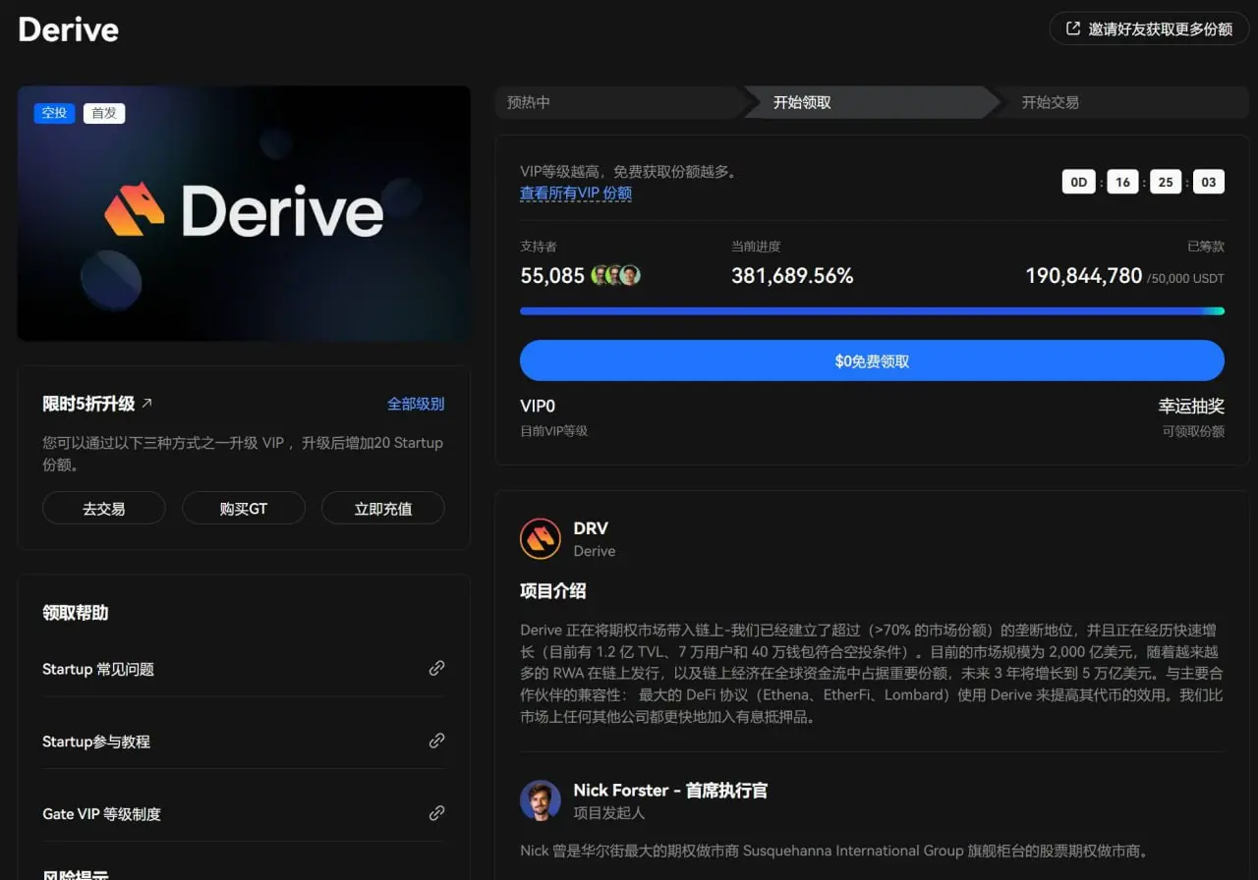The width and height of the screenshot is (1258, 880).
Task: Select the 预热中 stage tab
Action: click(619, 102)
